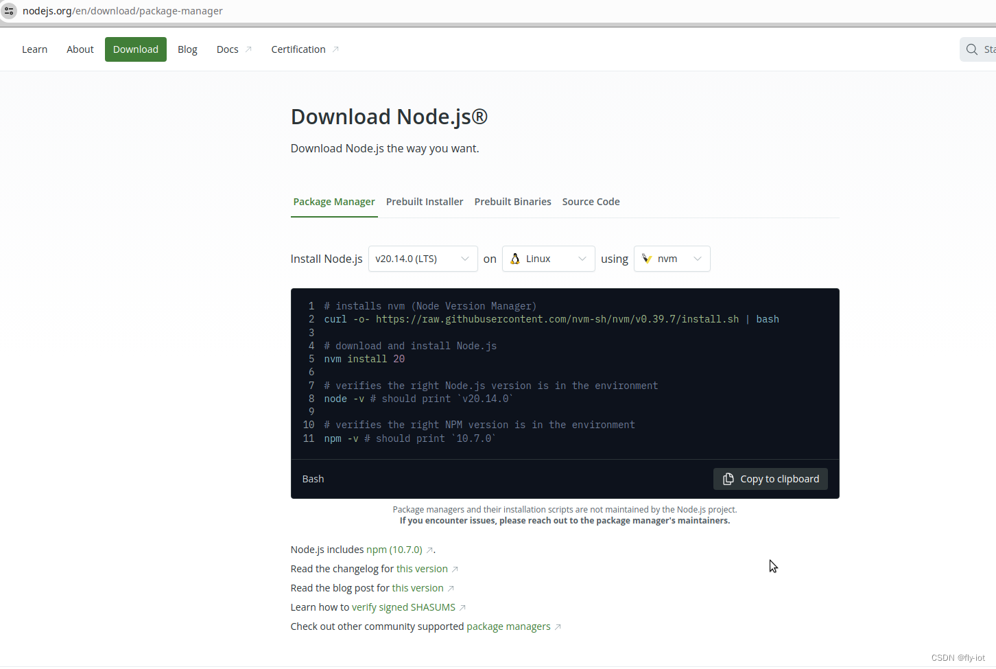The height and width of the screenshot is (669, 996).
Task: Click arrow icon after npm (10.7.0)
Action: point(429,550)
